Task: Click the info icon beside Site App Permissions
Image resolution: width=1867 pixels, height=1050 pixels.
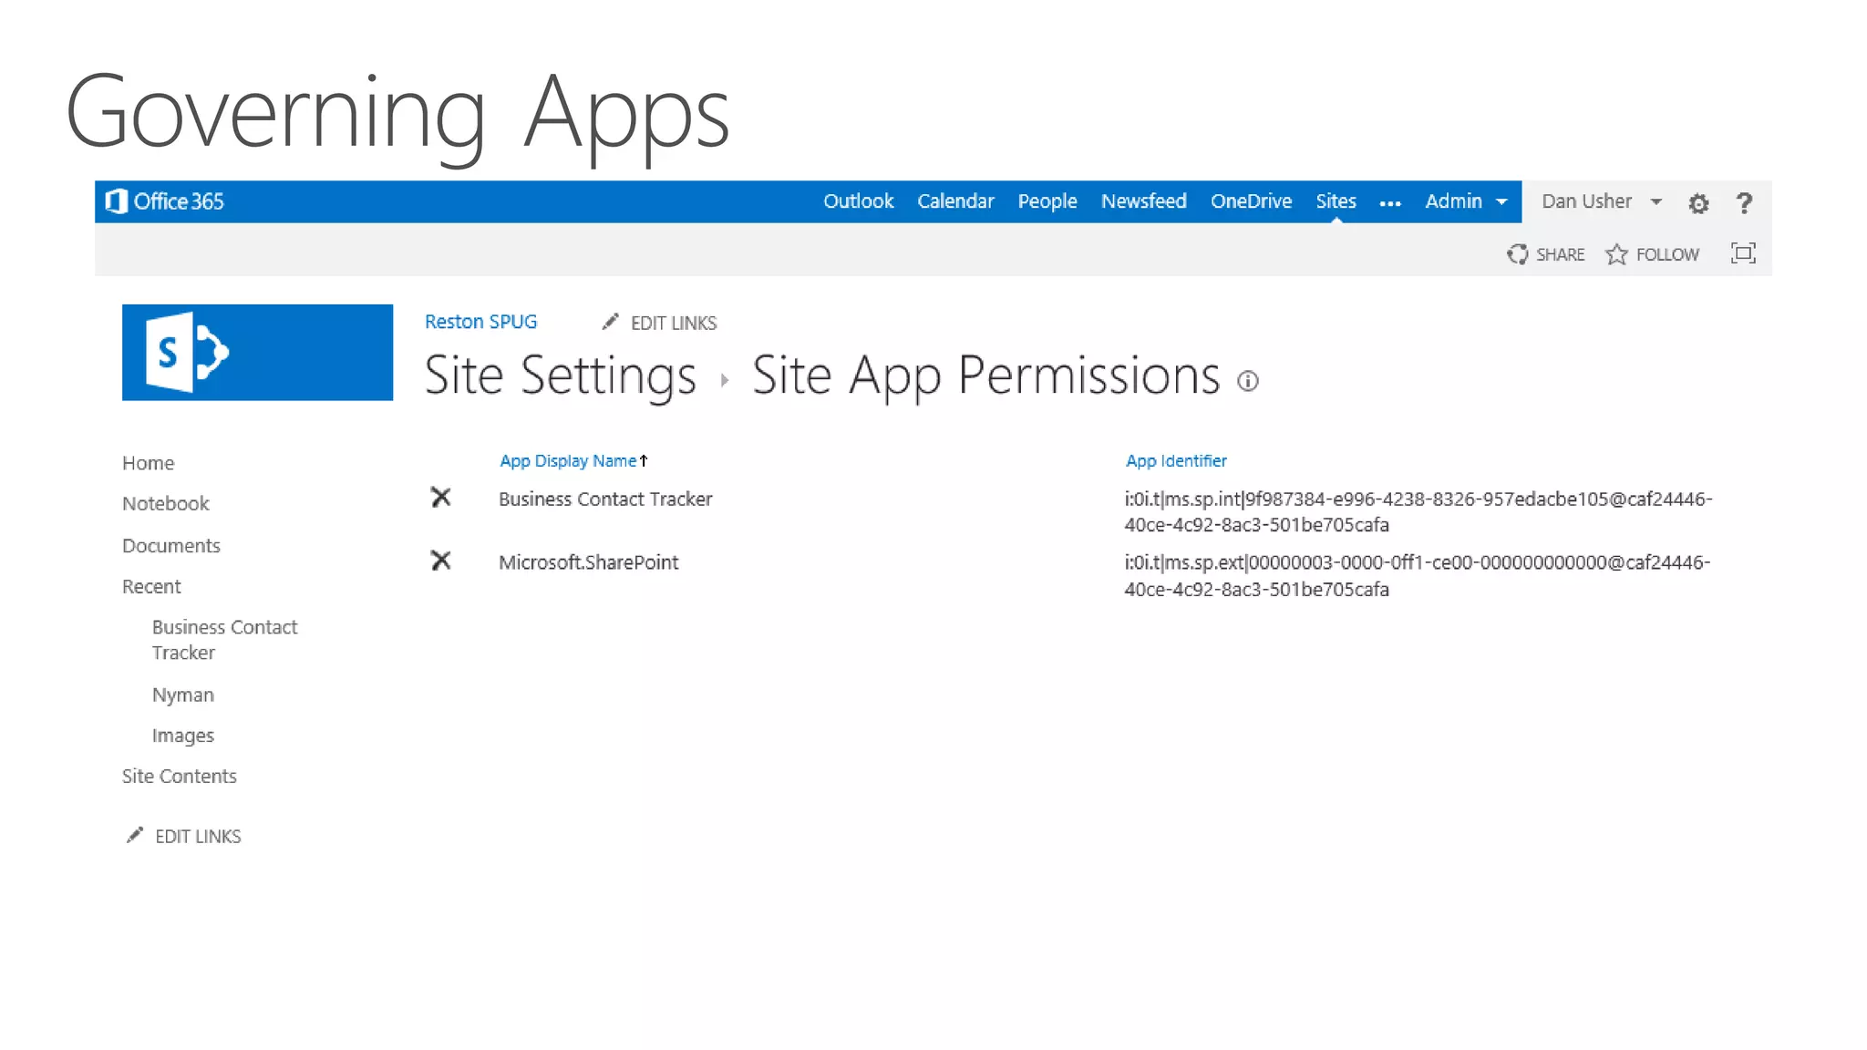Action: click(1247, 381)
